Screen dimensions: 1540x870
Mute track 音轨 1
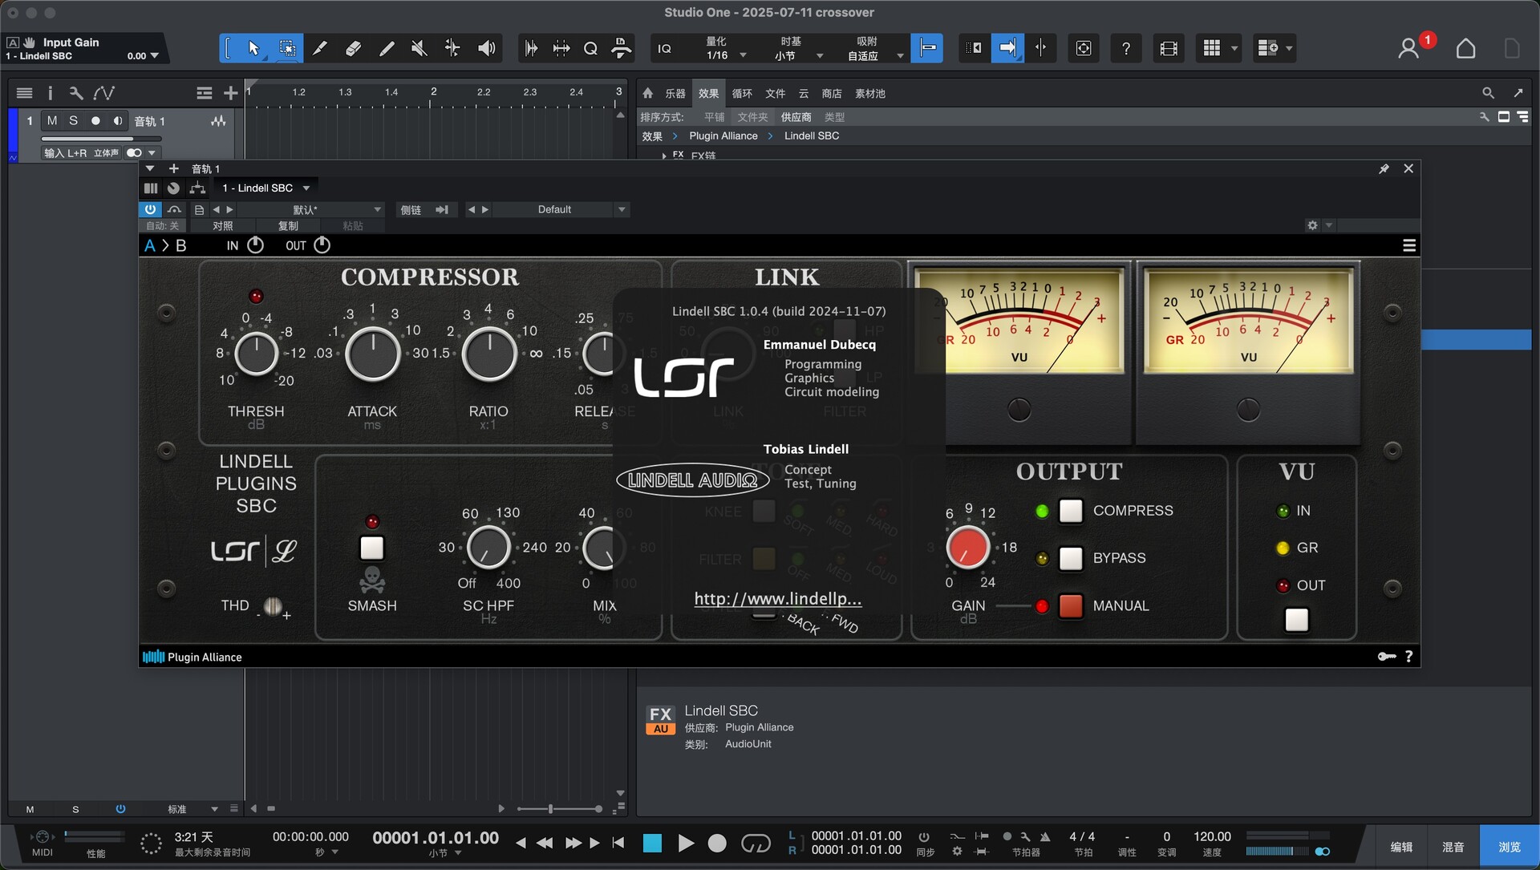(x=52, y=121)
